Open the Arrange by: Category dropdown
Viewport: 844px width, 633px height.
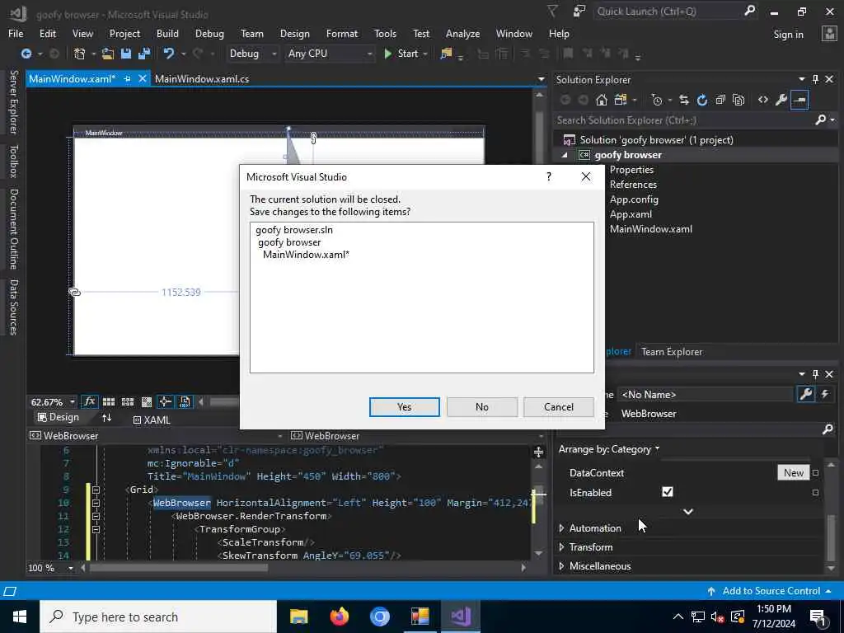609,449
